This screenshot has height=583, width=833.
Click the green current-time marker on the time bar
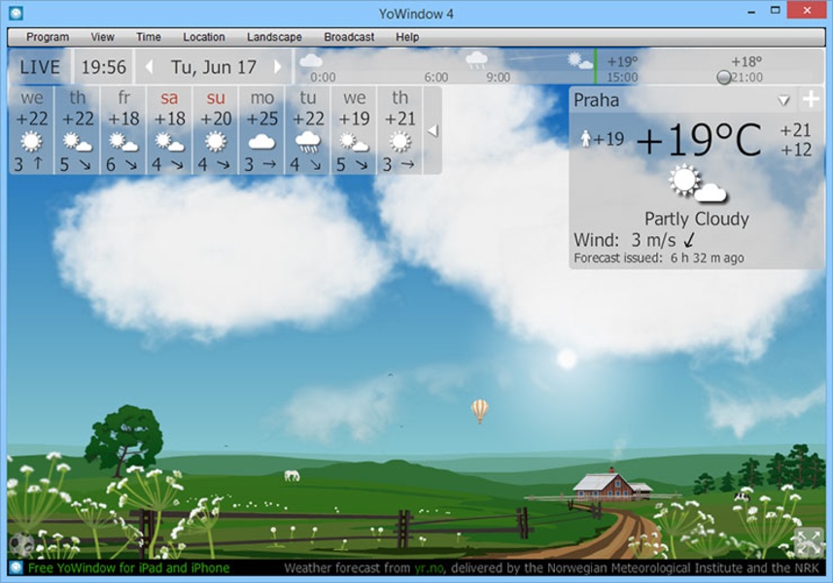594,67
